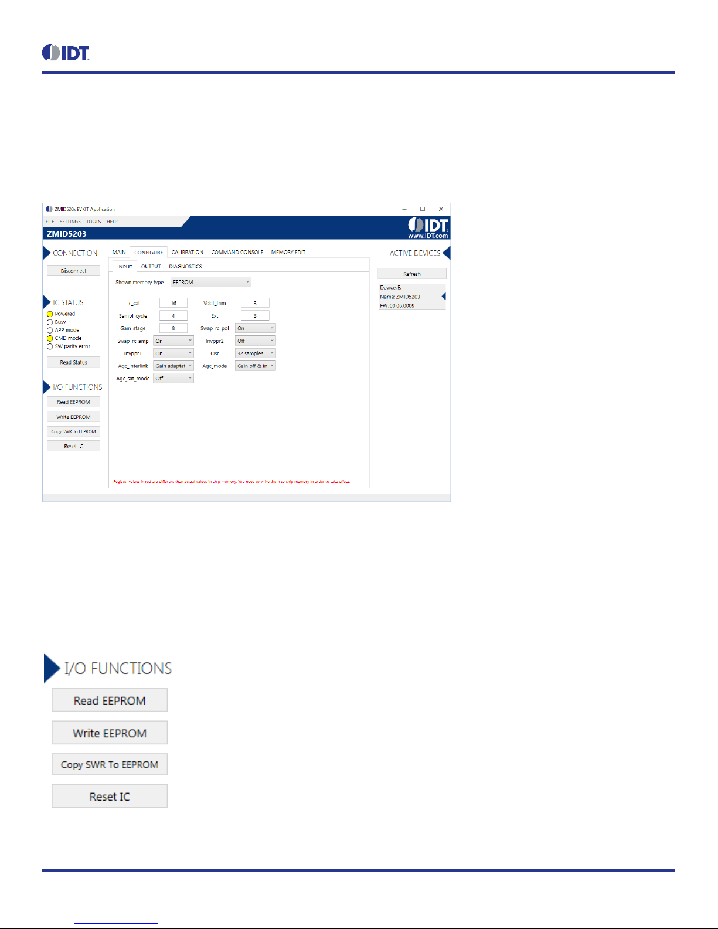
Task: Click the small Read EEPROM button in app window
Action: (73, 402)
